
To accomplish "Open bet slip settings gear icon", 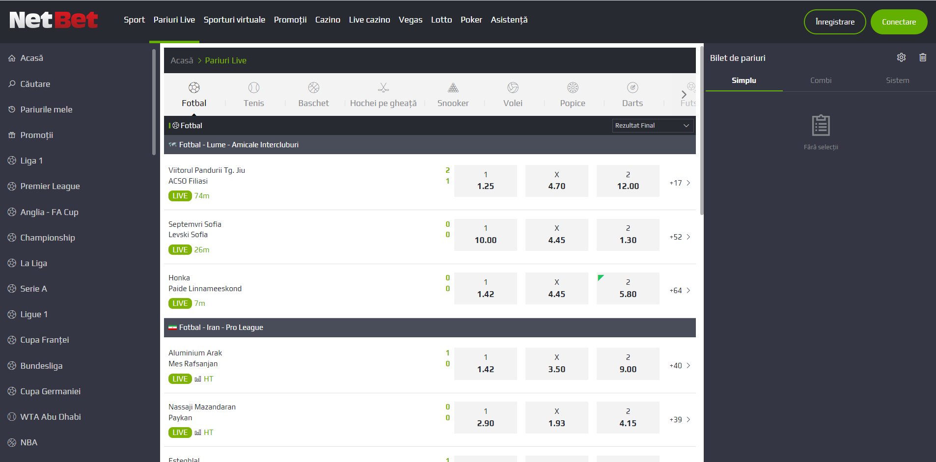I will tap(901, 57).
